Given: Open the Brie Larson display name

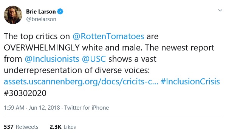Looking at the screenshot, I should tap(41, 11).
